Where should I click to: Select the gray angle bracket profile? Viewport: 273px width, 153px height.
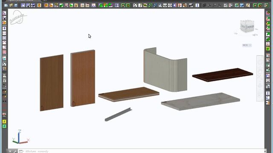coord(118,114)
